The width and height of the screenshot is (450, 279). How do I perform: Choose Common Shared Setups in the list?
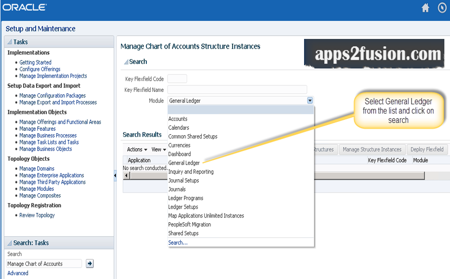pos(192,136)
